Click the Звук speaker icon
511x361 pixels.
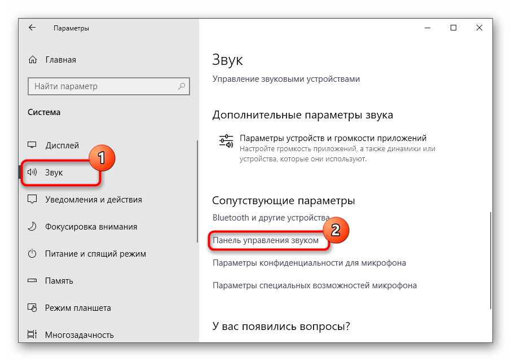[32, 172]
